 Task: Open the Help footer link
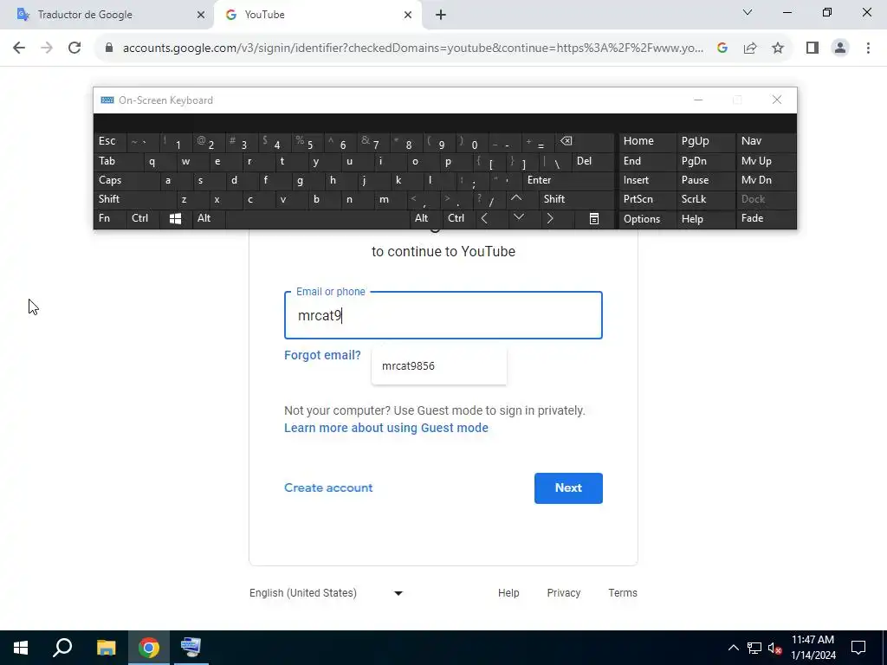click(x=508, y=592)
